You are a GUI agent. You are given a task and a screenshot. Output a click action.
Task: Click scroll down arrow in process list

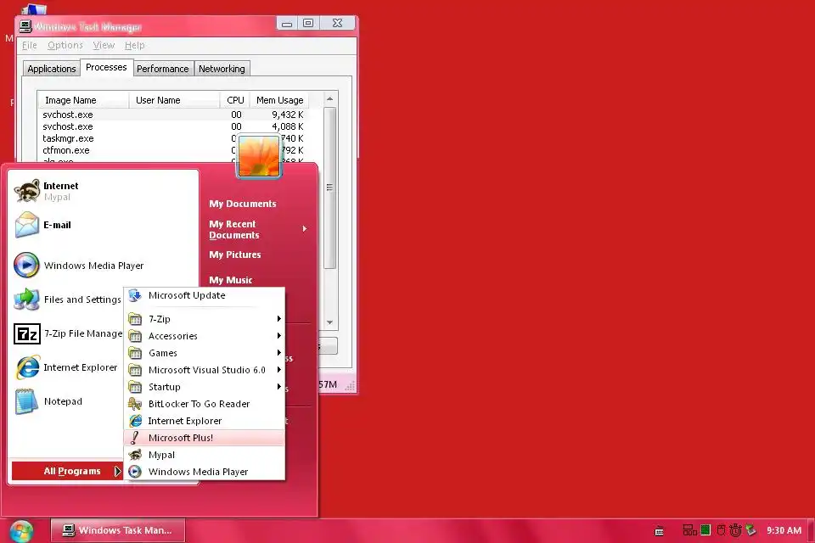[x=329, y=322]
